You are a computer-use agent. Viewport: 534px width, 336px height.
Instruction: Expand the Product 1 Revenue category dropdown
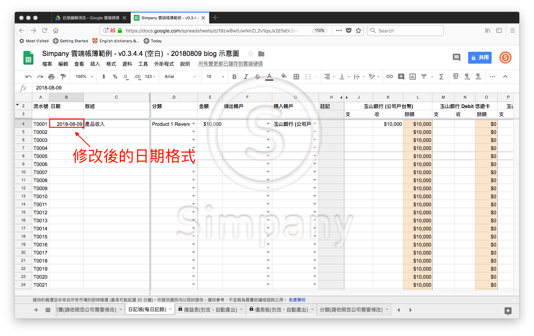coord(193,124)
